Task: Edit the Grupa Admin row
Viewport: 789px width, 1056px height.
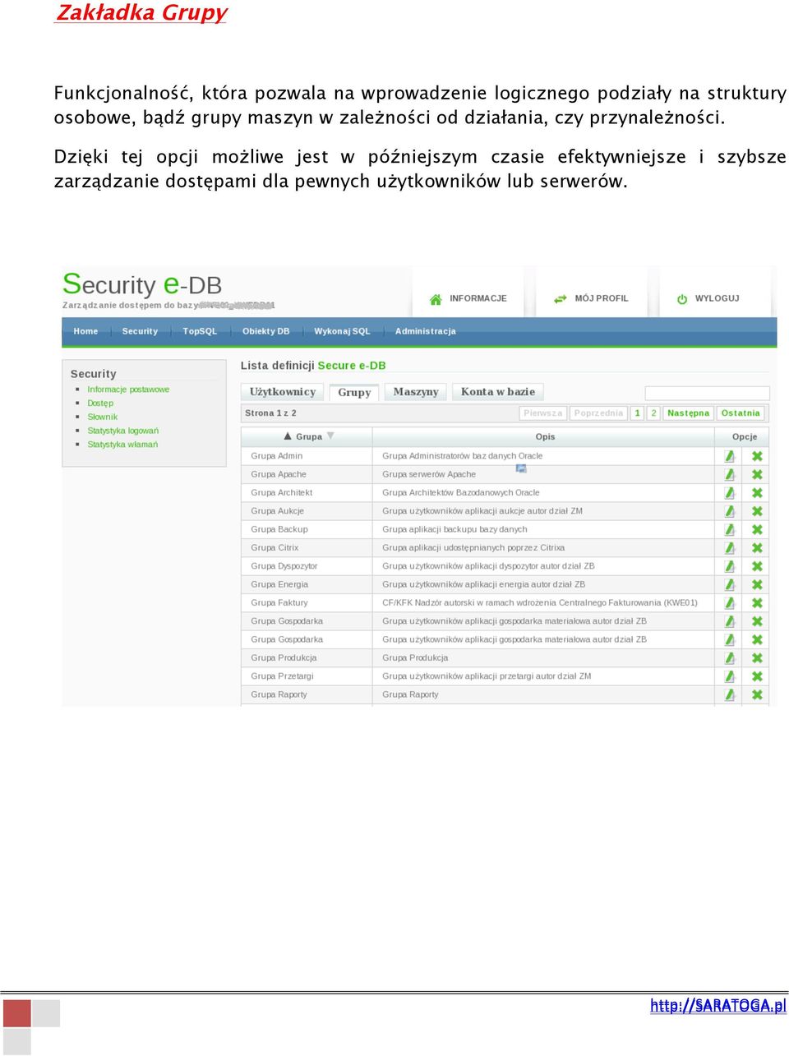Action: click(x=729, y=456)
